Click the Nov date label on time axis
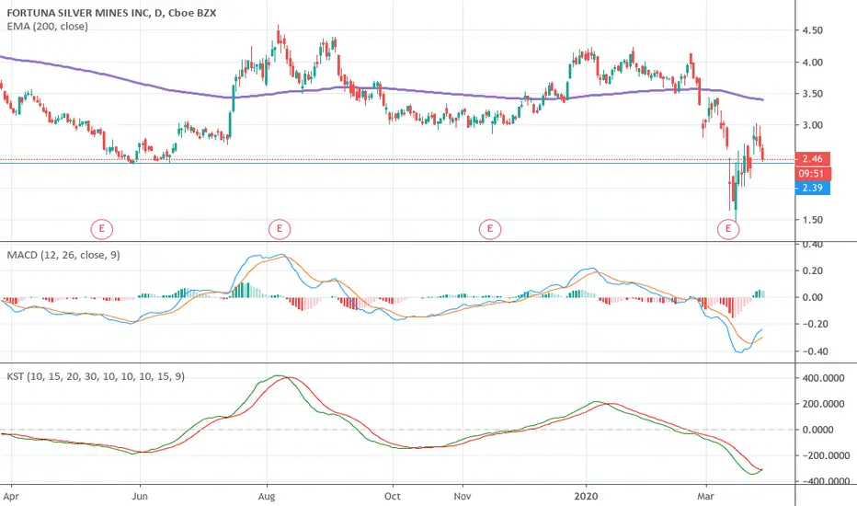This screenshot has height=506, width=857. point(463,496)
